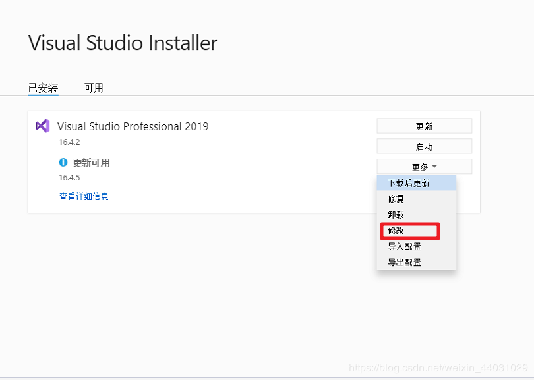The image size is (534, 380).
Task: Click the Visual Studio Installer heading
Action: 123,43
